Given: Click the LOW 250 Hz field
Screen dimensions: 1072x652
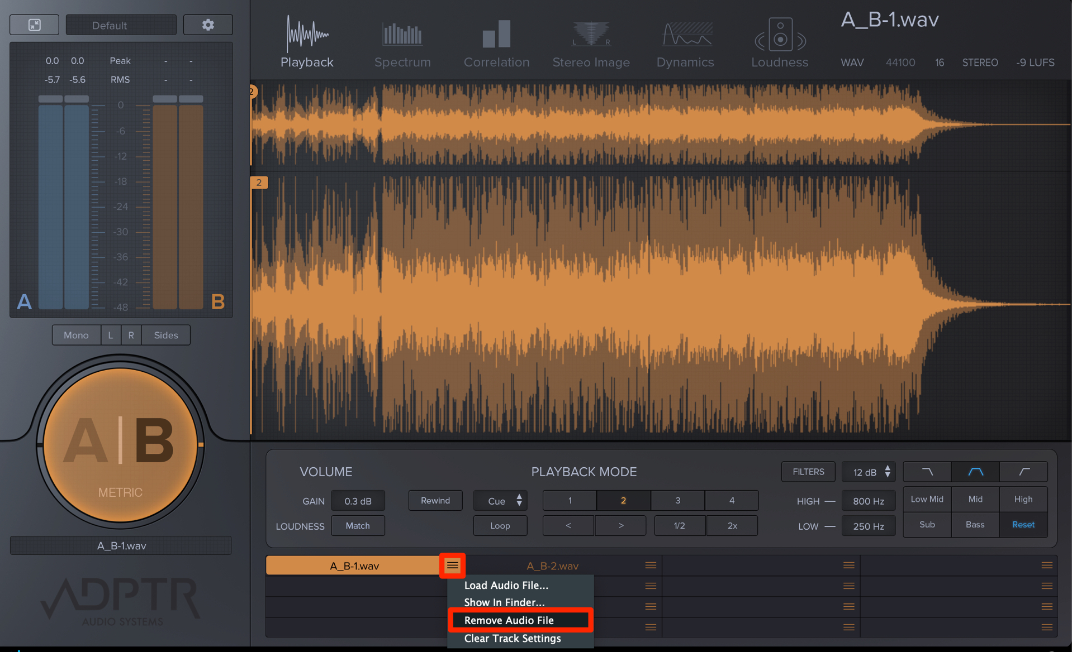Looking at the screenshot, I should pos(869,526).
